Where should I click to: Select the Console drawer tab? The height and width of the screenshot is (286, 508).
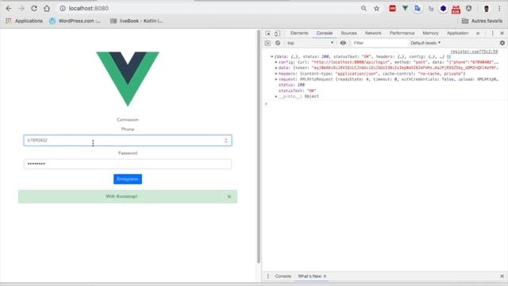pos(283,276)
